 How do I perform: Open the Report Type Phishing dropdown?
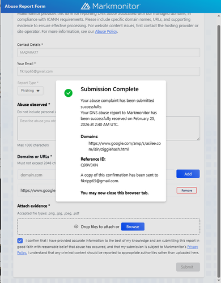pyautogui.click(x=31, y=91)
